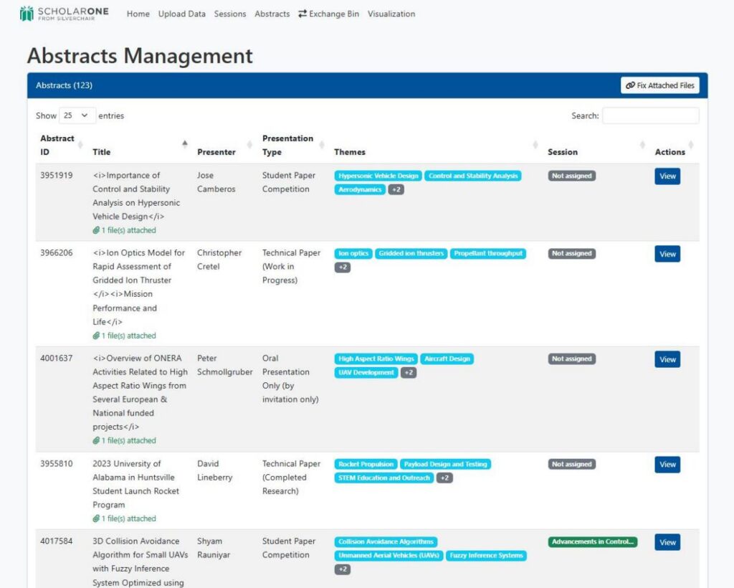Click Not assigned badge for abstract 3951919
Screen dimensions: 734x588
pyautogui.click(x=571, y=176)
